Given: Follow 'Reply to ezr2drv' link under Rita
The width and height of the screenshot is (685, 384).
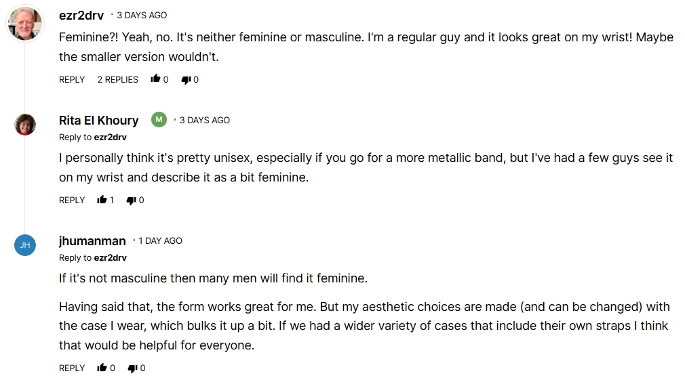Looking at the screenshot, I should (x=110, y=137).
